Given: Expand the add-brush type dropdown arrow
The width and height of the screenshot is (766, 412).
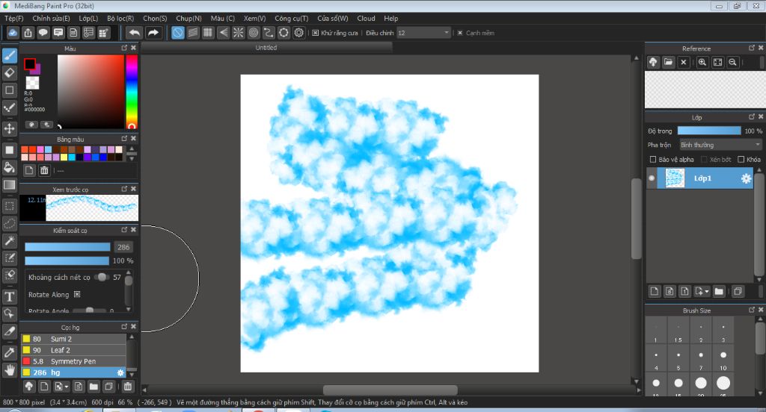Looking at the screenshot, I should tap(66, 387).
